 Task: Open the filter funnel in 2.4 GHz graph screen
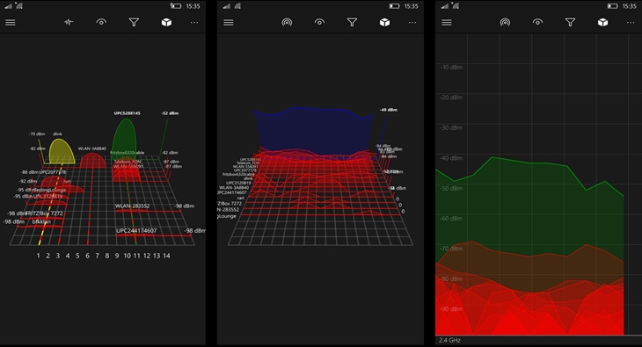coord(571,22)
